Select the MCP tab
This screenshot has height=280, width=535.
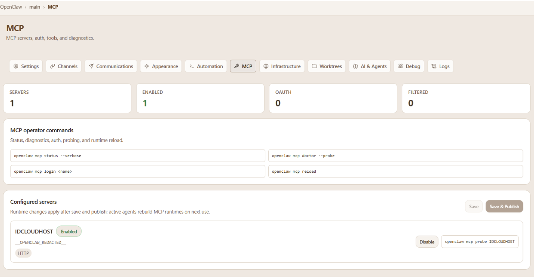243,66
